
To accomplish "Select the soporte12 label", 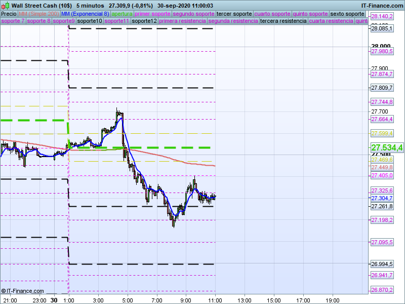I will (x=144, y=21).
